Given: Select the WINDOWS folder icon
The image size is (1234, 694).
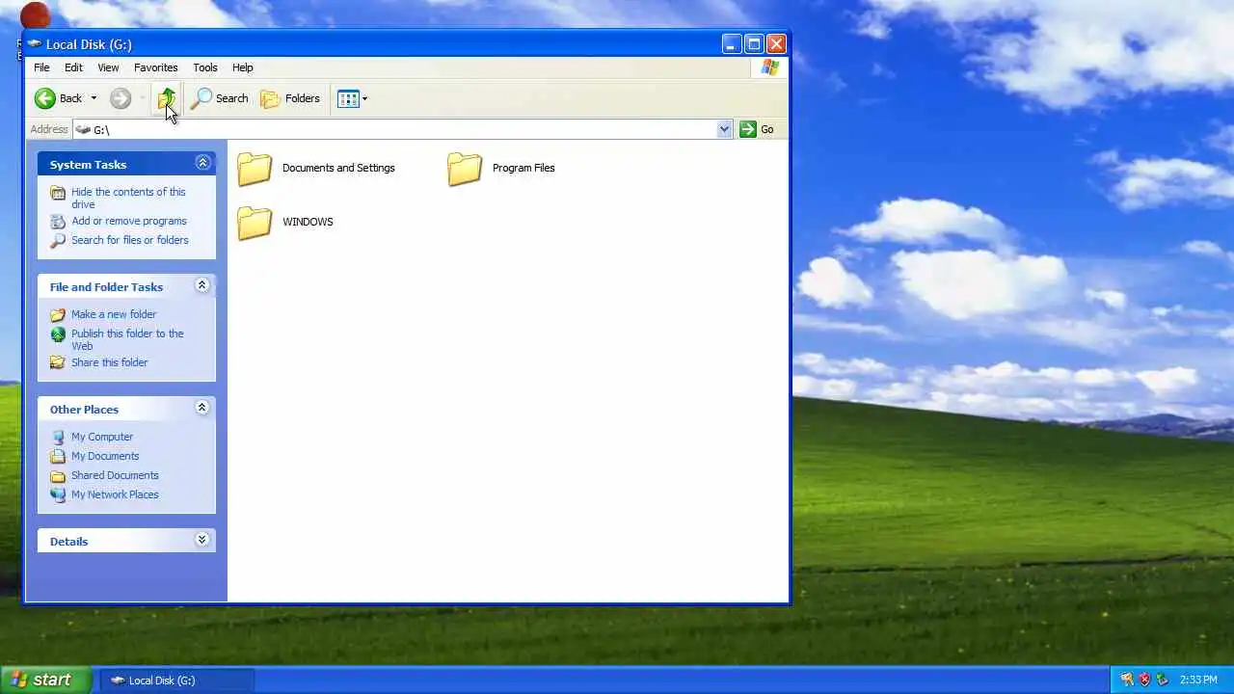Looking at the screenshot, I should (x=255, y=222).
